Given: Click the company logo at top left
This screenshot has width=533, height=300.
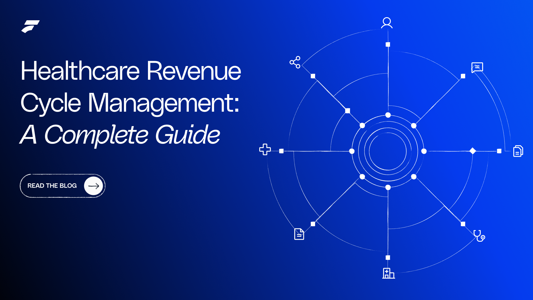Looking at the screenshot, I should (x=30, y=26).
